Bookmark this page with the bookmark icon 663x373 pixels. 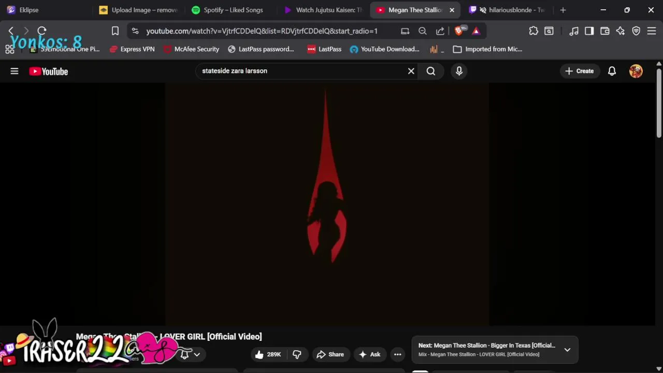point(115,31)
